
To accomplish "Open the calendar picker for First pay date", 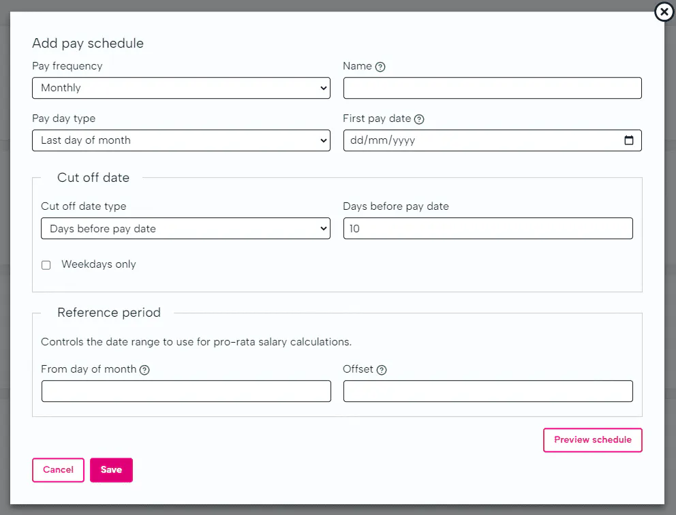I will 628,140.
